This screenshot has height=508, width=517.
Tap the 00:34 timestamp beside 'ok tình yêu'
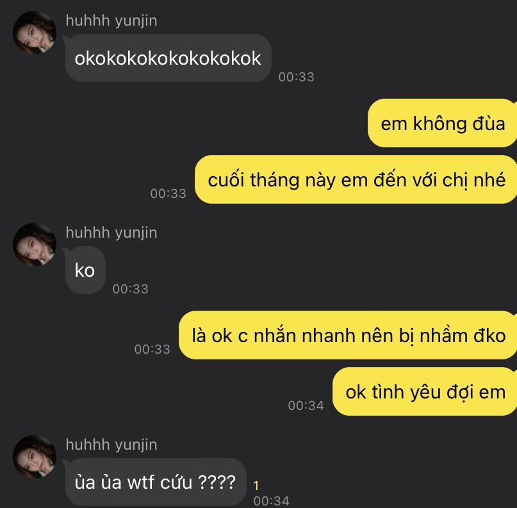click(x=306, y=406)
